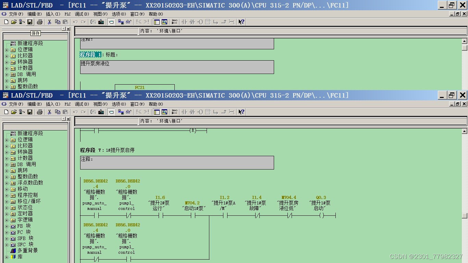Expand 比较器 in the bottom window tree
This screenshot has width=468, height=263.
7,146
